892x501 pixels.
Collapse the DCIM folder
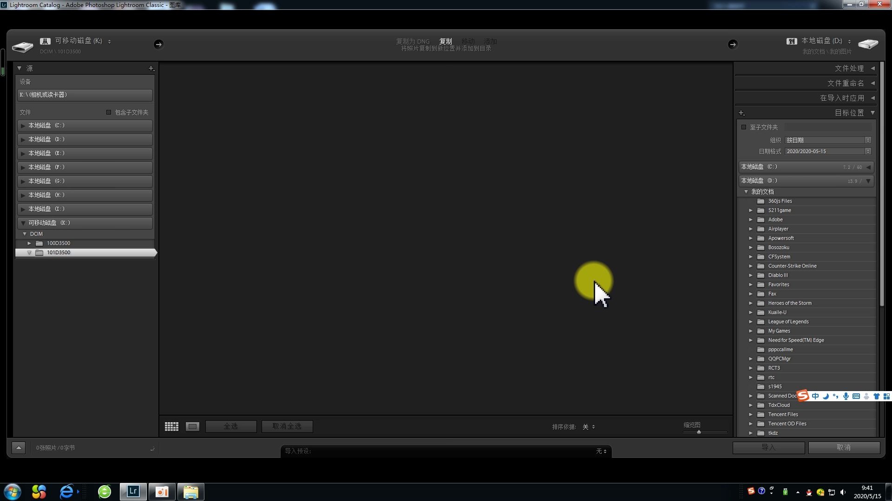tap(25, 234)
